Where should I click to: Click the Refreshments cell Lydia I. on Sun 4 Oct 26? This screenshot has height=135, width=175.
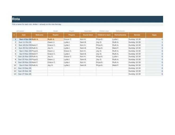[120, 39]
